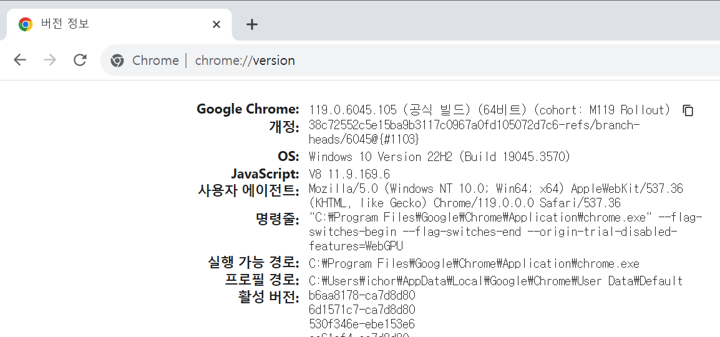Click the Google Chrome: label

[248, 109]
